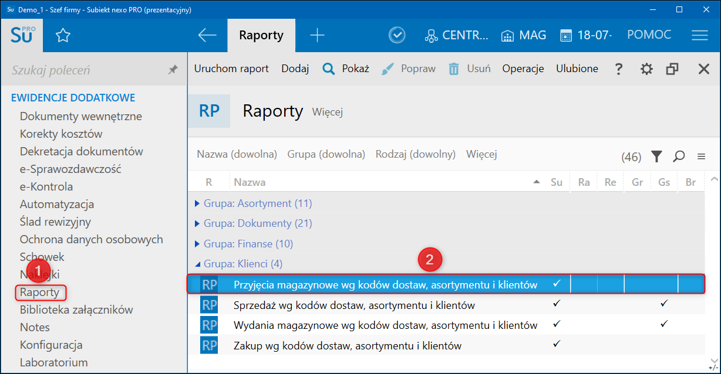Open the CENTR... branch selector

tap(456, 35)
